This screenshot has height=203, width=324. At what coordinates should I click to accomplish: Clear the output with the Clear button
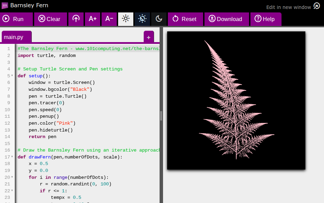pos(49,19)
